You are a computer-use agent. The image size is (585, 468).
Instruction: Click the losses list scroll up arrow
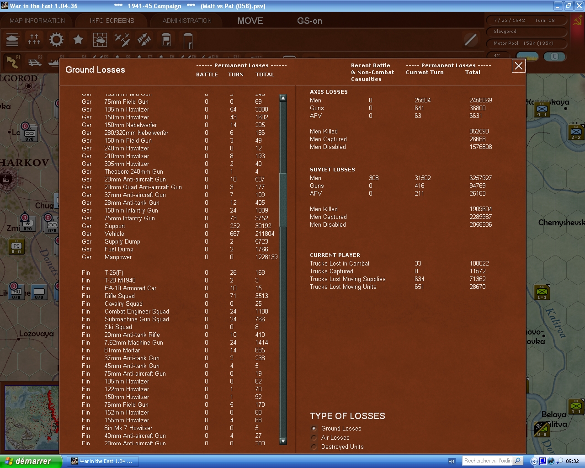[x=283, y=98]
